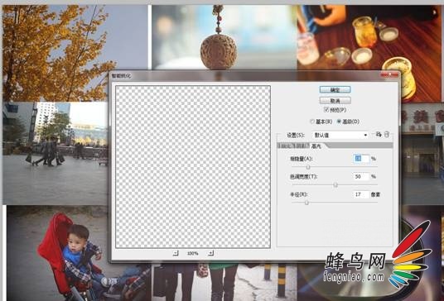This screenshot has height=301, width=444.
Task: Toggle the 预览(P) preview checkbox
Action: tap(326, 110)
